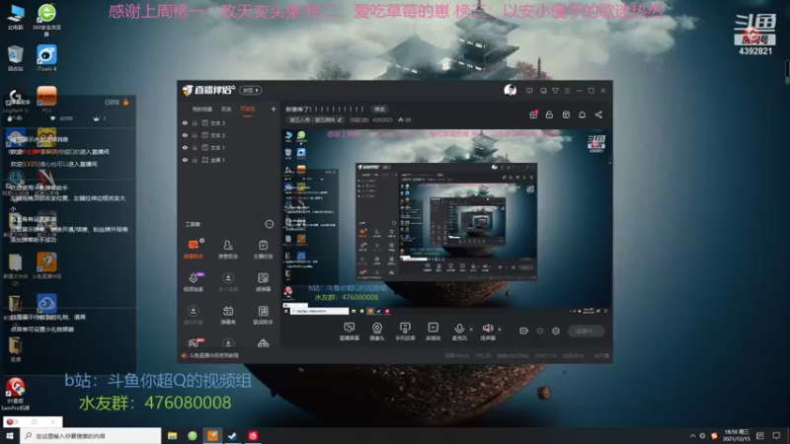Open the message icon in title bar
This screenshot has height=444, width=790.
tap(529, 91)
